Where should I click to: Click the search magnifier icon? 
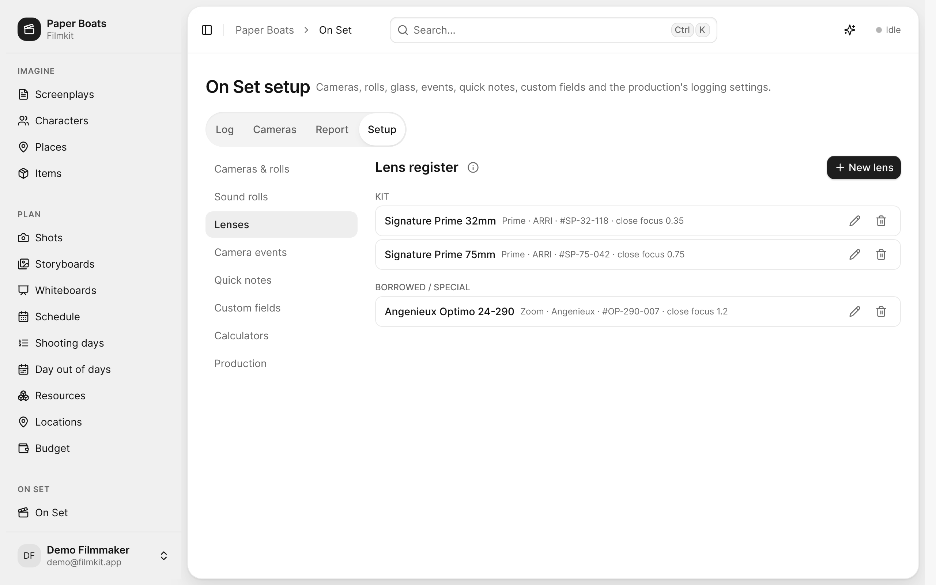pyautogui.click(x=403, y=30)
